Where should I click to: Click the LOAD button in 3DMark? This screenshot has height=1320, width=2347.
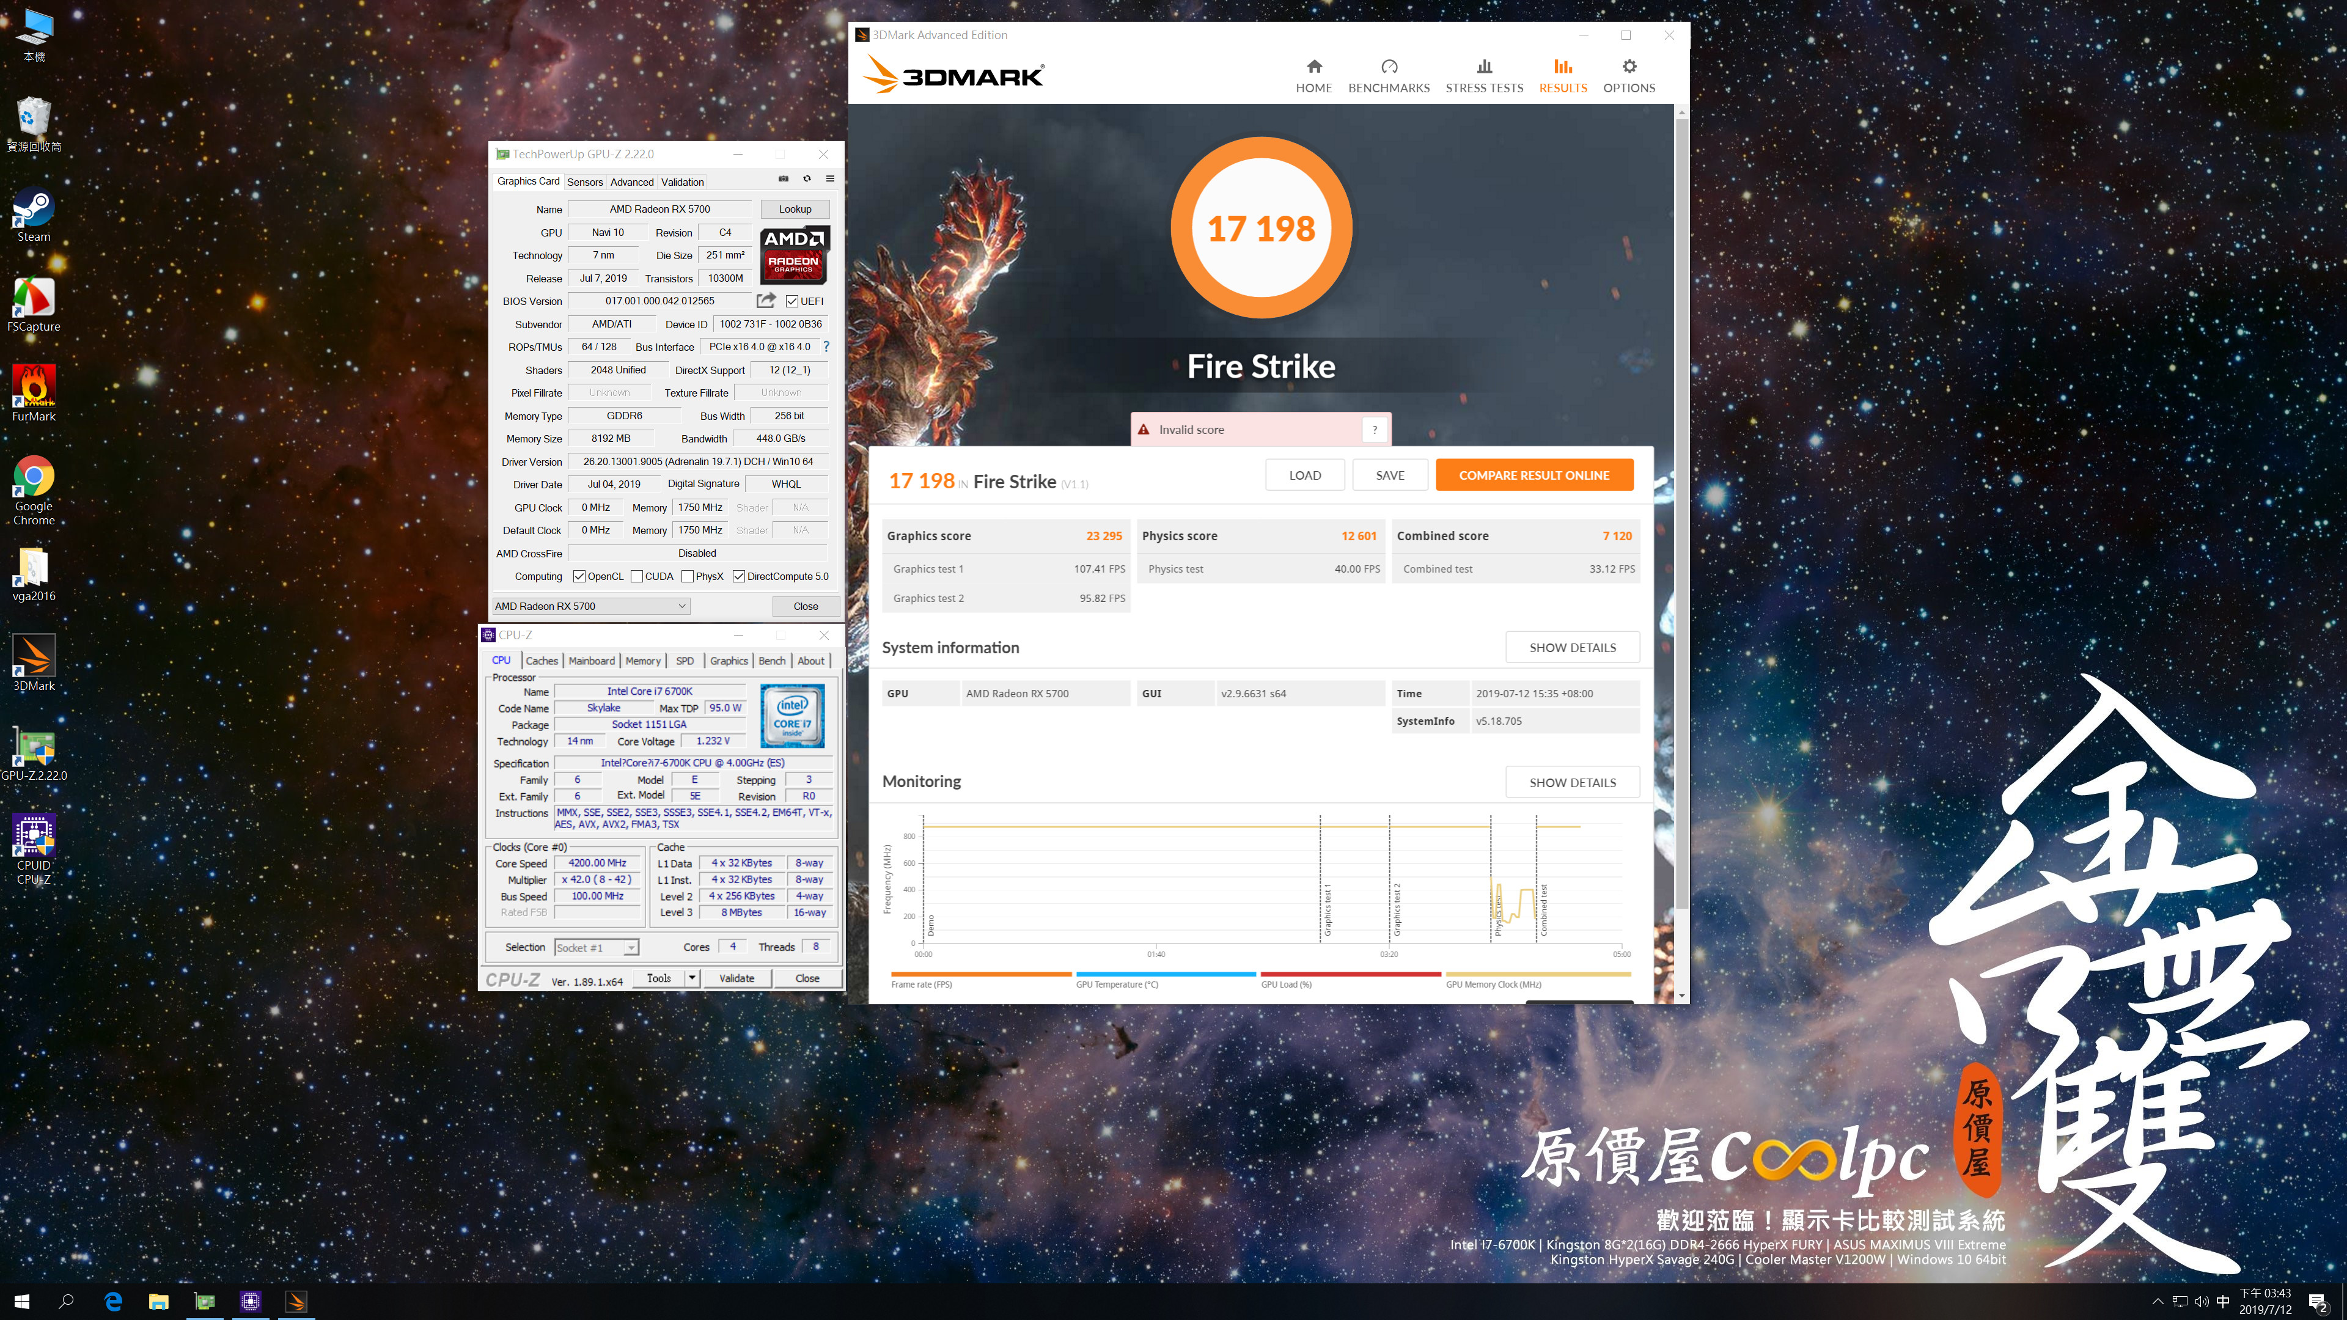pyautogui.click(x=1305, y=475)
